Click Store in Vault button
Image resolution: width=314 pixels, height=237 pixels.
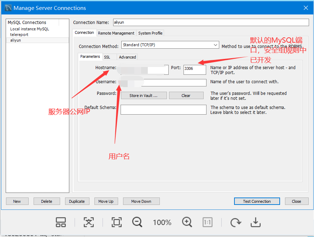point(144,96)
